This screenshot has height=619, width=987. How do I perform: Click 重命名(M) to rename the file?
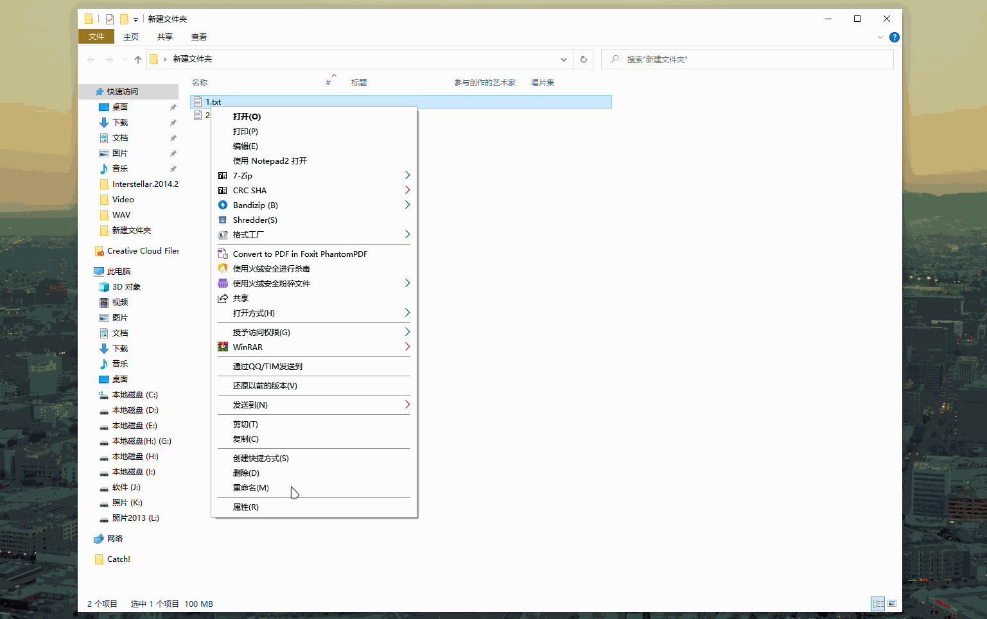(x=250, y=488)
